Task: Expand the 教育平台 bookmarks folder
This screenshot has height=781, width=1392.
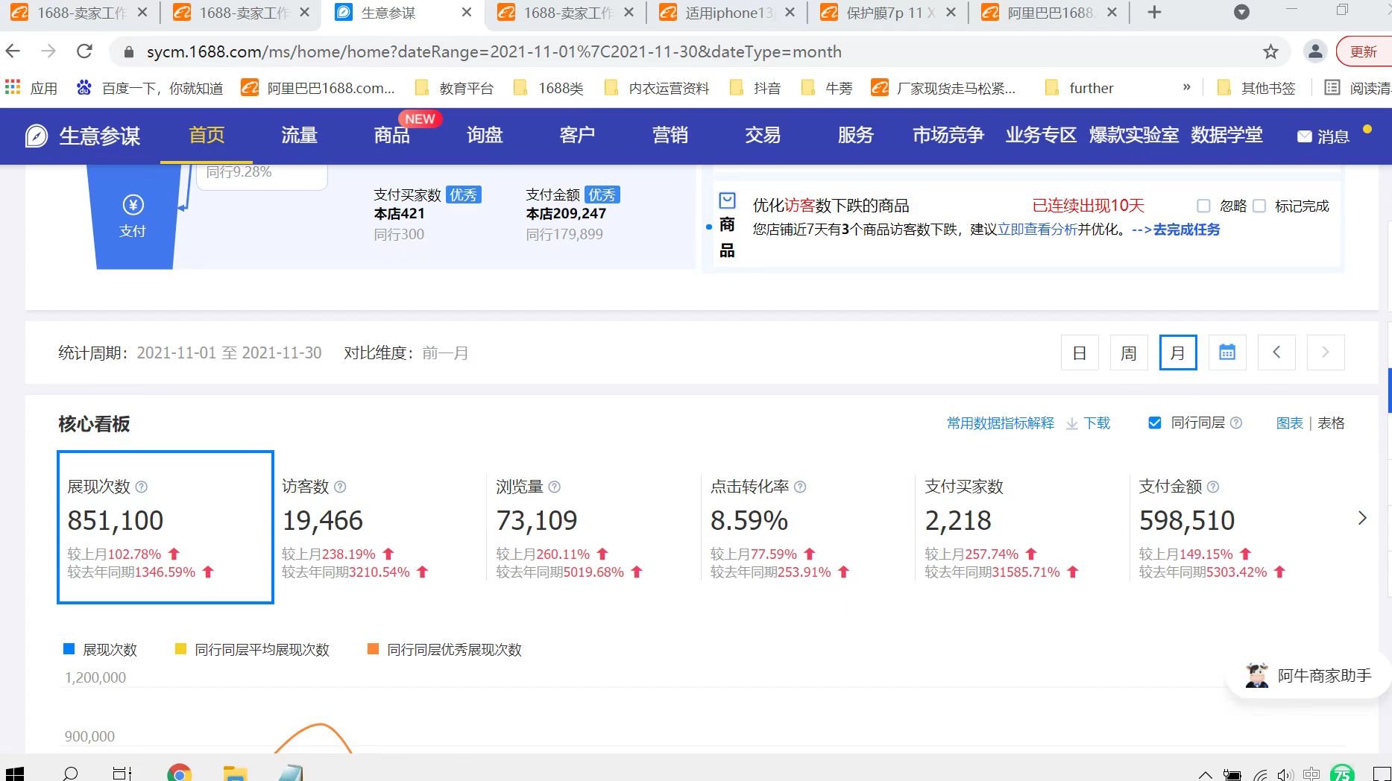Action: tap(454, 88)
